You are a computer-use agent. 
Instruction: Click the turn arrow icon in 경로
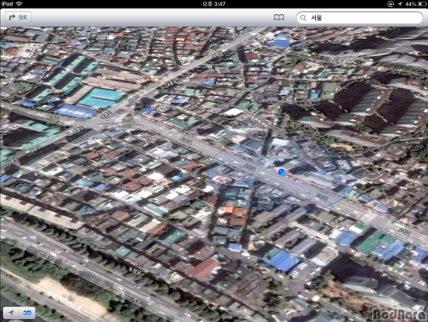(12, 17)
